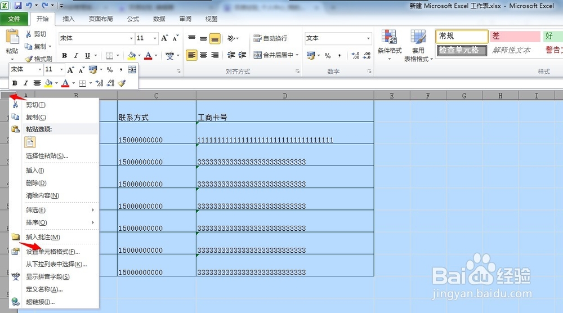Image resolution: width=563 pixels, height=313 pixels.
Task: Click the 自动换行 wrap text button
Action: click(270, 38)
